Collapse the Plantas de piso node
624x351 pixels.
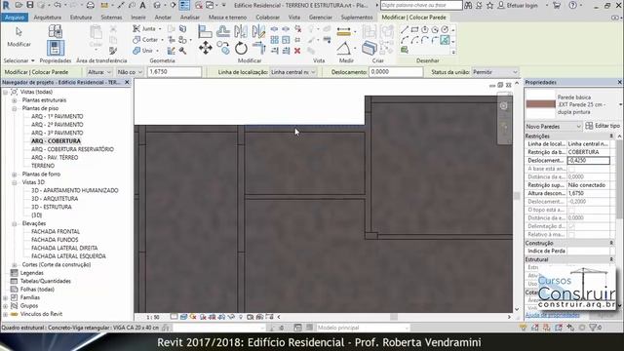click(x=15, y=108)
